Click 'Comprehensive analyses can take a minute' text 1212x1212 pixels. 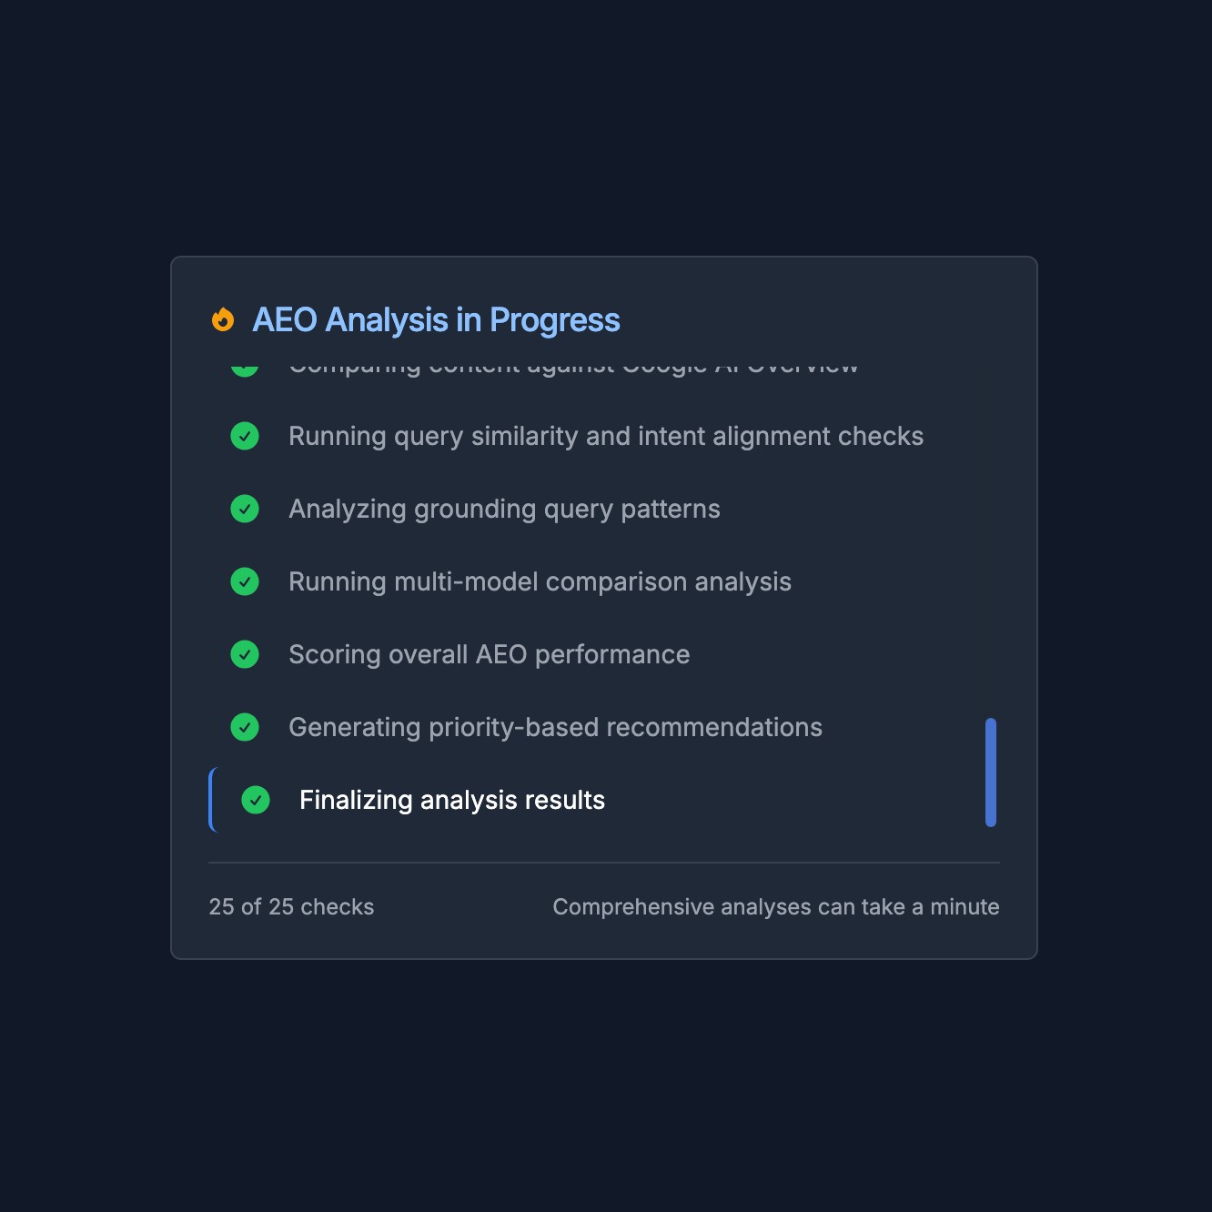776,906
